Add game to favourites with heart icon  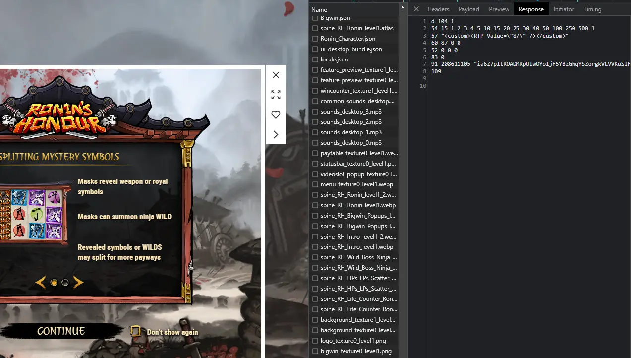[x=276, y=115]
